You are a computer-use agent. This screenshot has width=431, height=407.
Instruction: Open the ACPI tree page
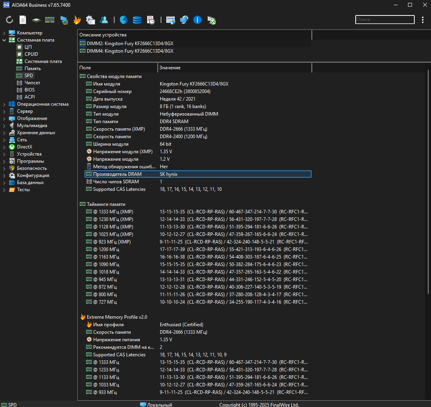click(x=30, y=97)
